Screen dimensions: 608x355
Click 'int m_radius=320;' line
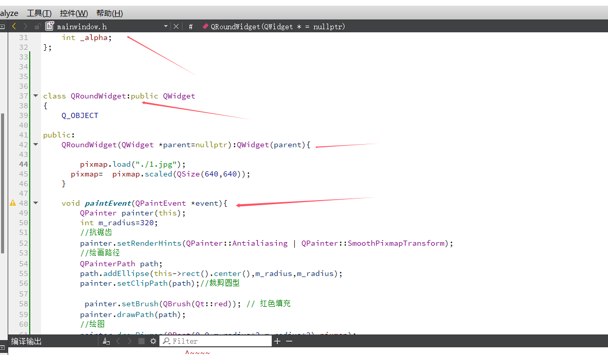119,223
